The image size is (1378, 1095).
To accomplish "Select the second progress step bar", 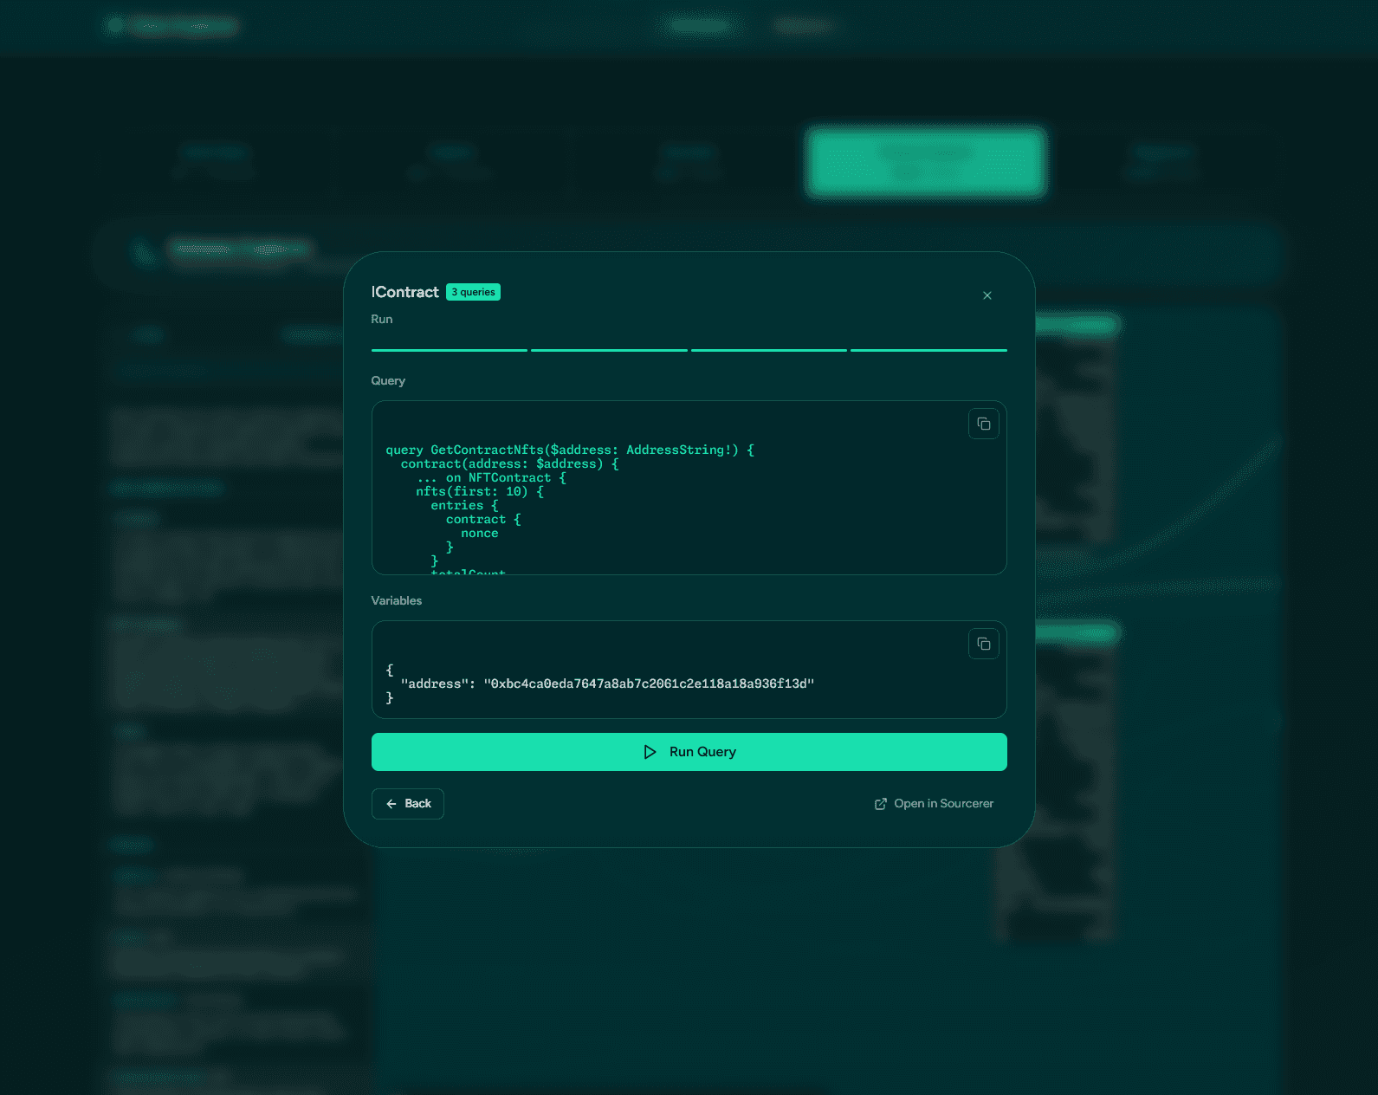I will (609, 350).
